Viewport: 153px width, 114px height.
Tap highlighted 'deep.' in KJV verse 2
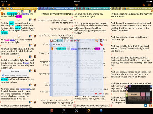[x=18, y=28]
